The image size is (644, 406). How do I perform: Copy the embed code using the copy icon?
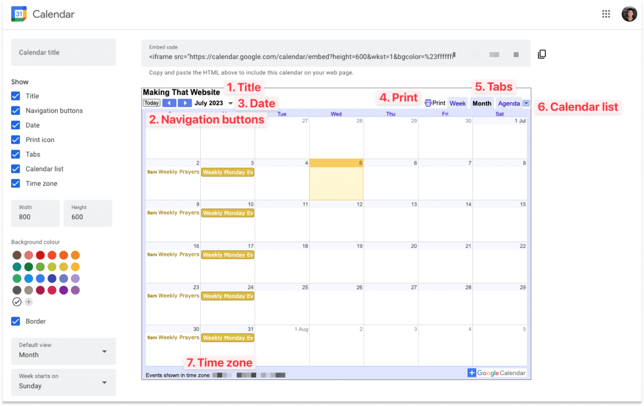click(x=542, y=54)
